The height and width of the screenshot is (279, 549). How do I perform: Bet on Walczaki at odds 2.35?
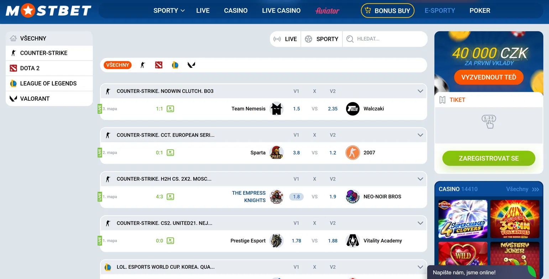click(333, 109)
